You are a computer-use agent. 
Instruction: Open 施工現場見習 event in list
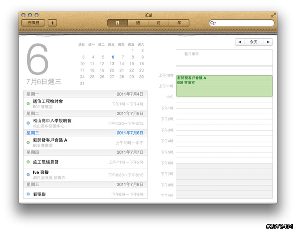pos(85,162)
